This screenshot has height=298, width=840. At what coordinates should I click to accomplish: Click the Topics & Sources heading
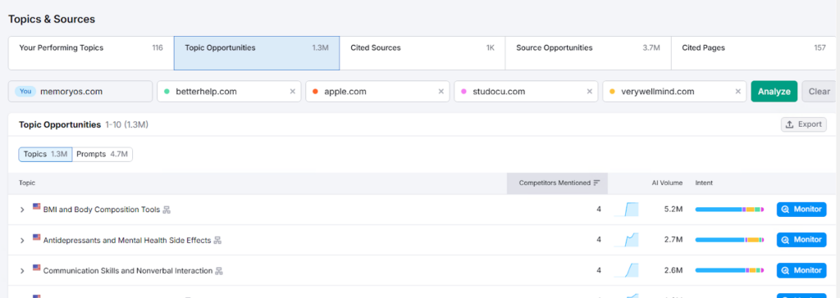click(52, 20)
